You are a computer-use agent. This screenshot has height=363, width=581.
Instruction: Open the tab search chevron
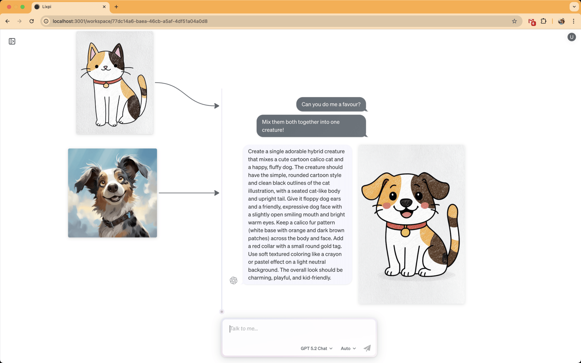[574, 7]
